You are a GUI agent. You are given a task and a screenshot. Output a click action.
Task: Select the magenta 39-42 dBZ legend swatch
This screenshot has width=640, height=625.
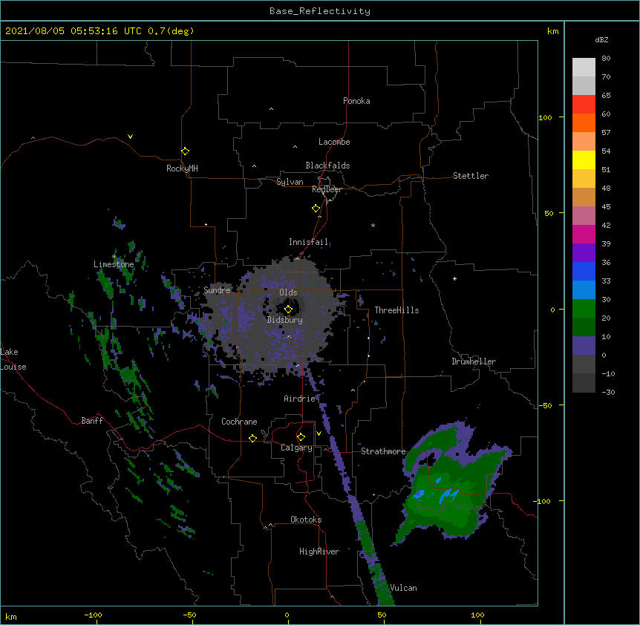584,234
